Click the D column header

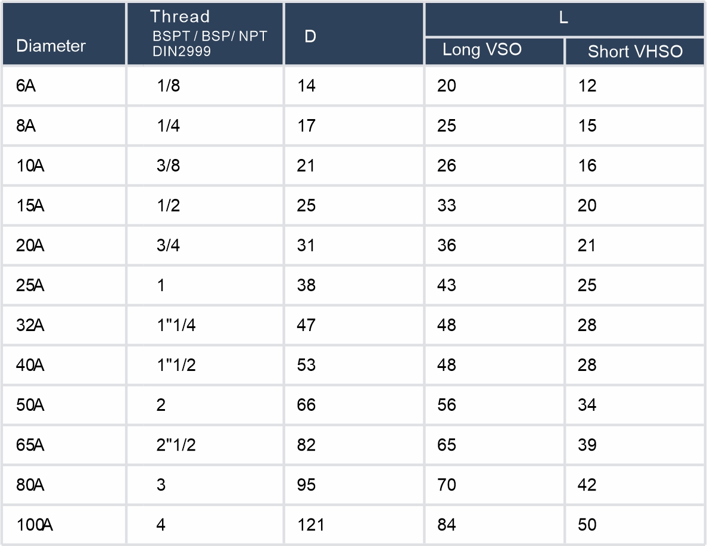pos(310,36)
